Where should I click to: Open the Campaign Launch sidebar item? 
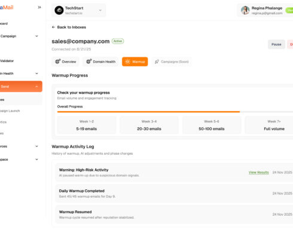click(10, 111)
